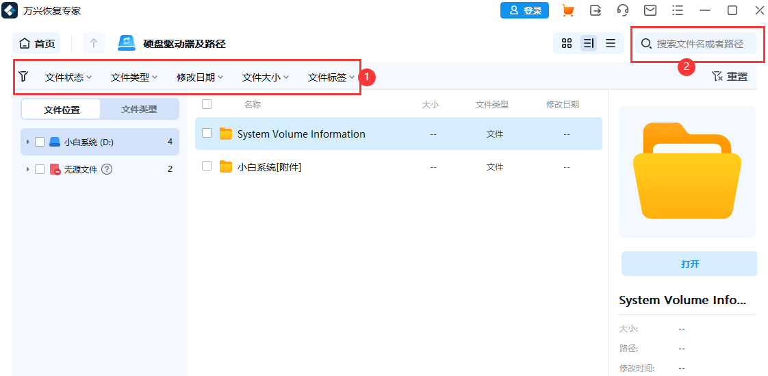
Task: Switch to grid thumbnail view
Action: (x=567, y=43)
